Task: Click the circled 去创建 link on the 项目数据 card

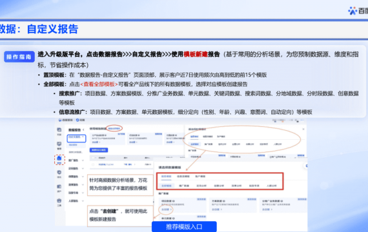Action: (x=166, y=209)
